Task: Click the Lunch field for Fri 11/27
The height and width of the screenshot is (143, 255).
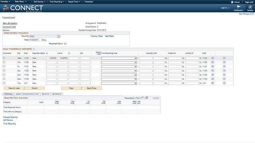Action: pyautogui.click(x=63, y=67)
